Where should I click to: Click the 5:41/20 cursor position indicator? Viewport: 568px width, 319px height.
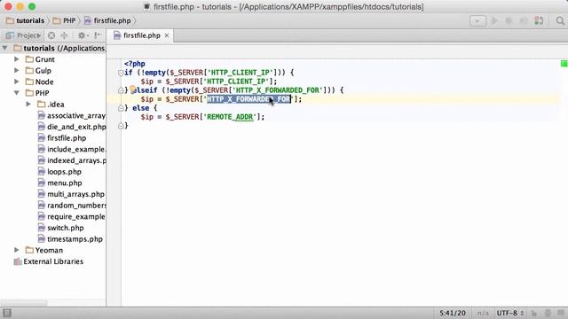click(x=453, y=313)
